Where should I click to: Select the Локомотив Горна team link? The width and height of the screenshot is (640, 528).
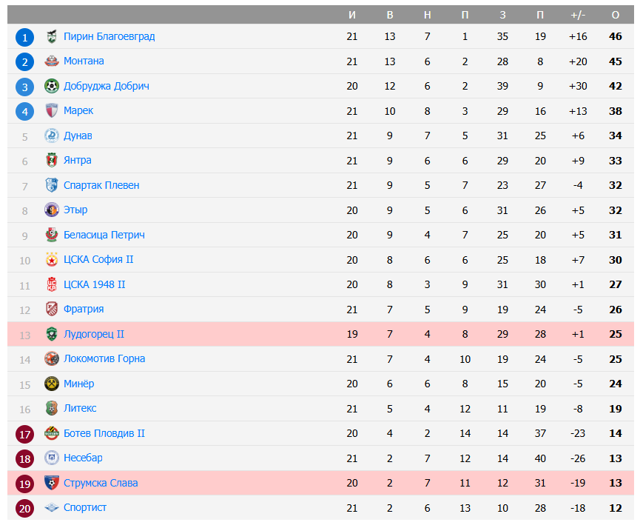104,359
